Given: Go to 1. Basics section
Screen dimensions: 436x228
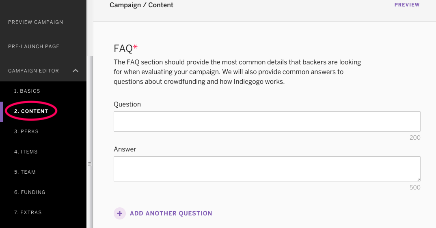Looking at the screenshot, I should pos(27,91).
